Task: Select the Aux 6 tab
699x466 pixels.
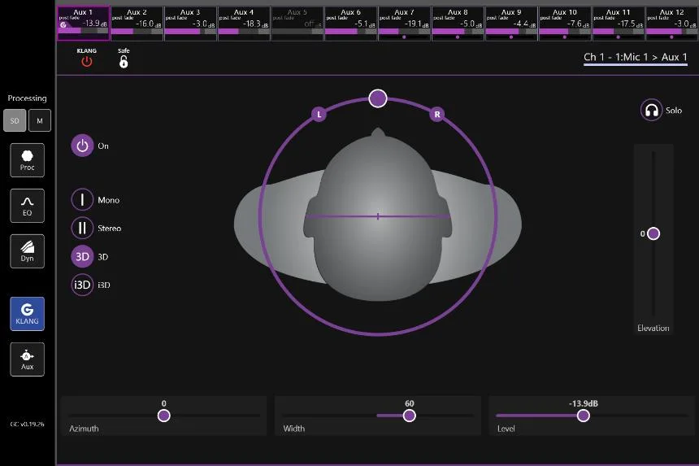Action: (351, 24)
